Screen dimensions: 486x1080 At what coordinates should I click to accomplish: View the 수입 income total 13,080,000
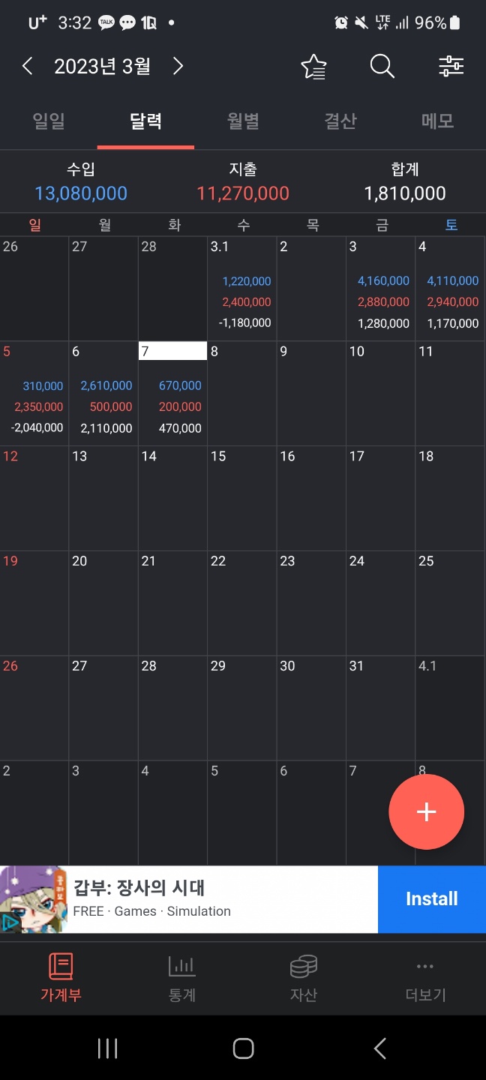pos(81,193)
